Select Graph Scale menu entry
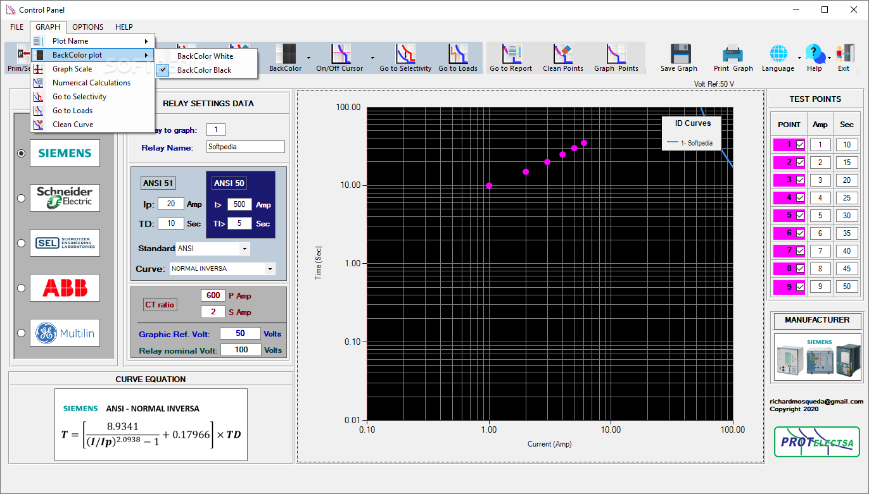This screenshot has height=494, width=869. (x=92, y=69)
